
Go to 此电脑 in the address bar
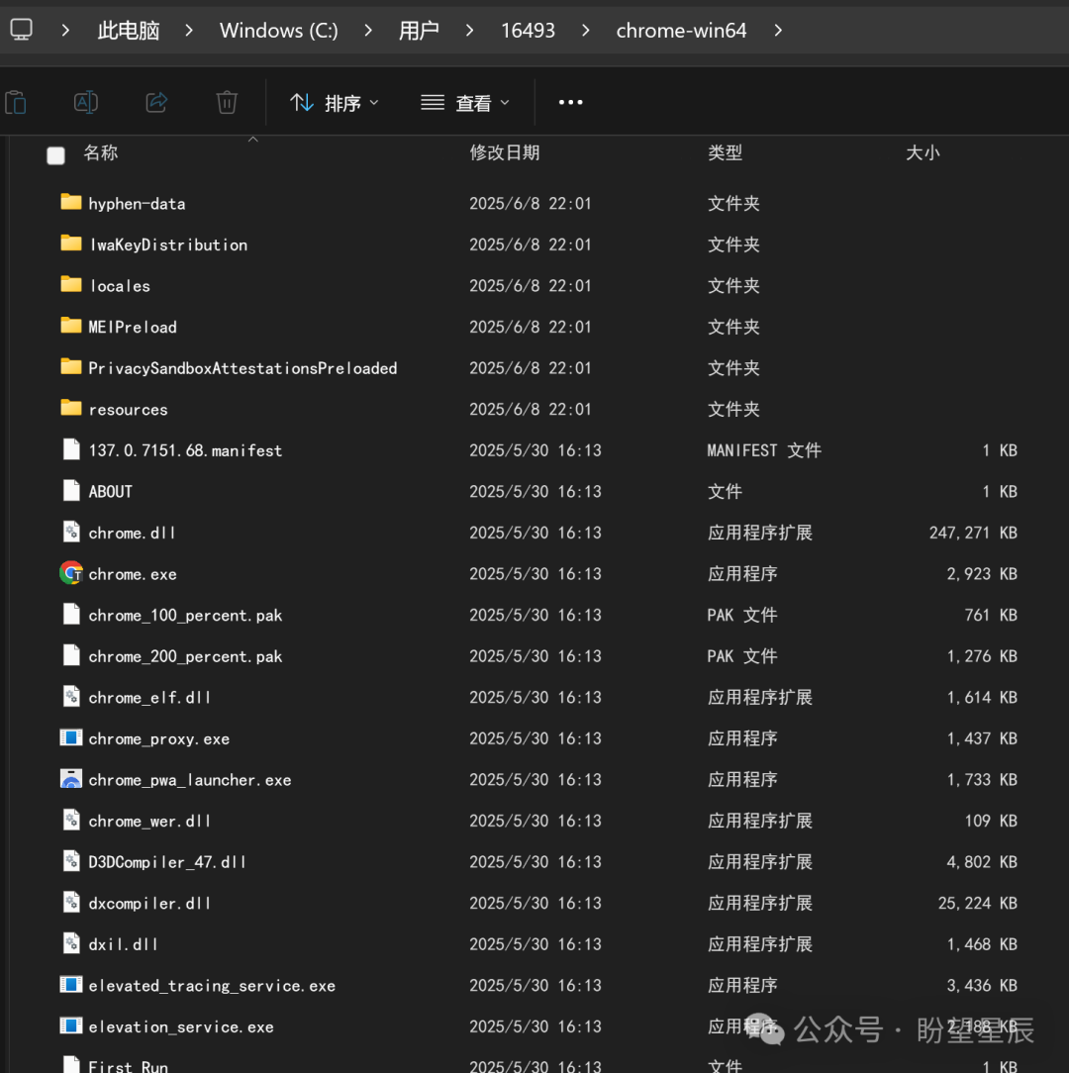pos(128,30)
